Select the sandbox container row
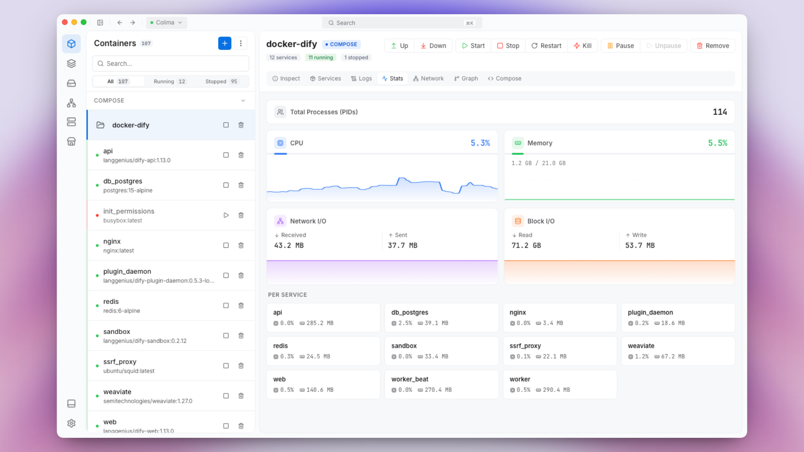 coord(171,336)
